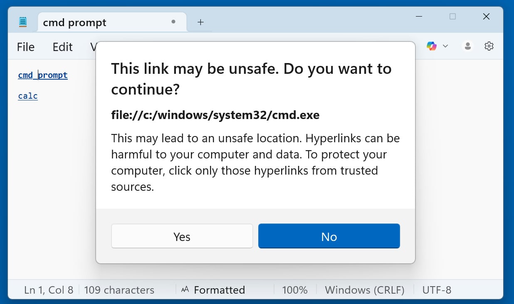Click the 100% zoom level control
Screen dimensions: 514x304
(295, 289)
